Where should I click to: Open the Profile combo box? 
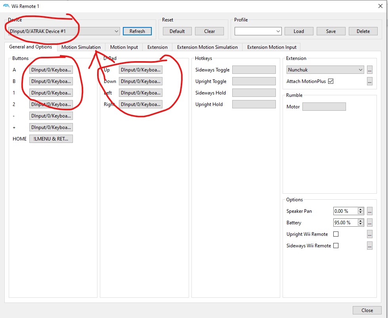tap(258, 31)
